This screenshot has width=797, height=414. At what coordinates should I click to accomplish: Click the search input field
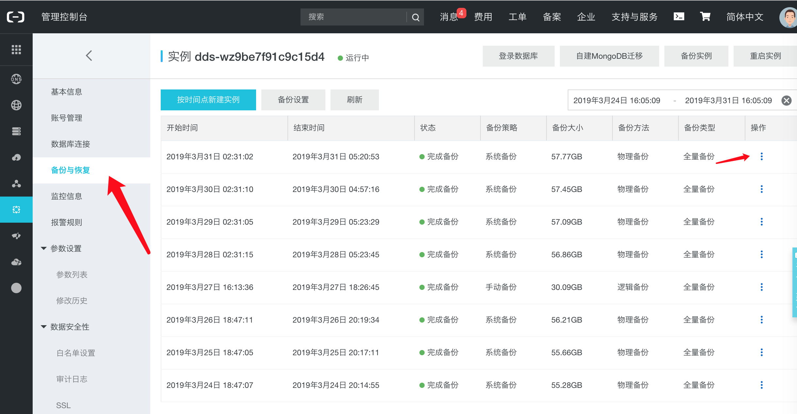tap(358, 17)
